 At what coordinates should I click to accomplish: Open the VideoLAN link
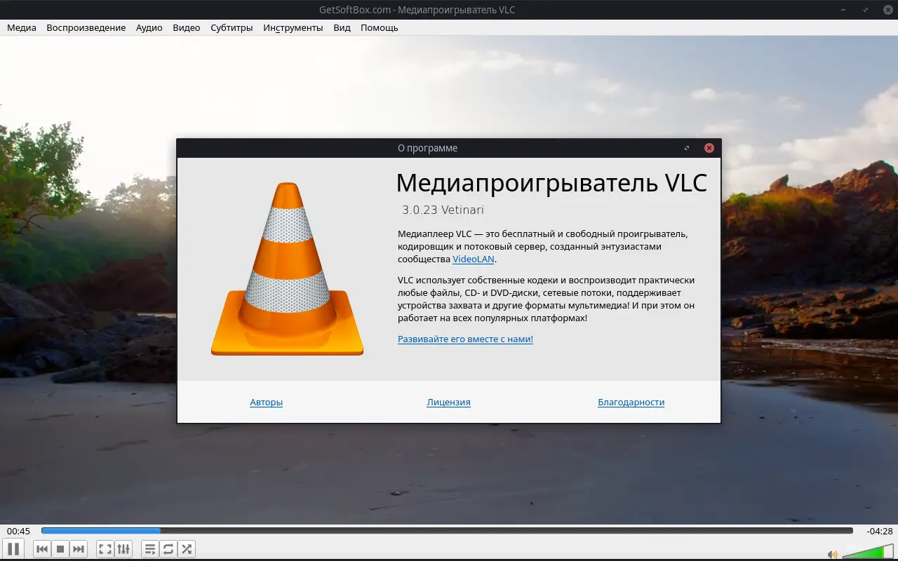pos(474,259)
